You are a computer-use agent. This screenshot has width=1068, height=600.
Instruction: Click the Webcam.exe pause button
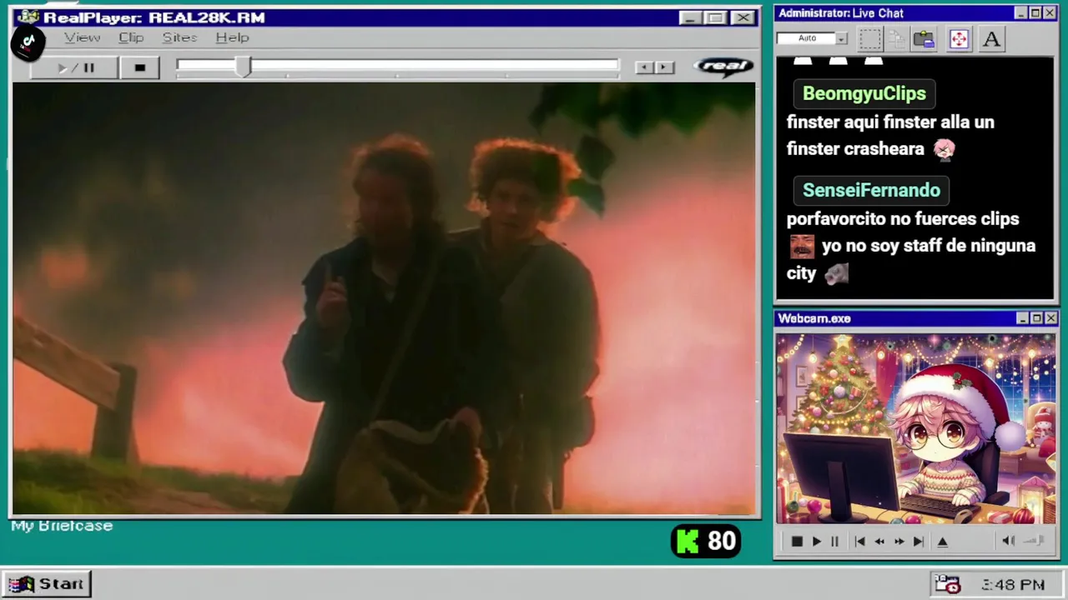pyautogui.click(x=834, y=542)
